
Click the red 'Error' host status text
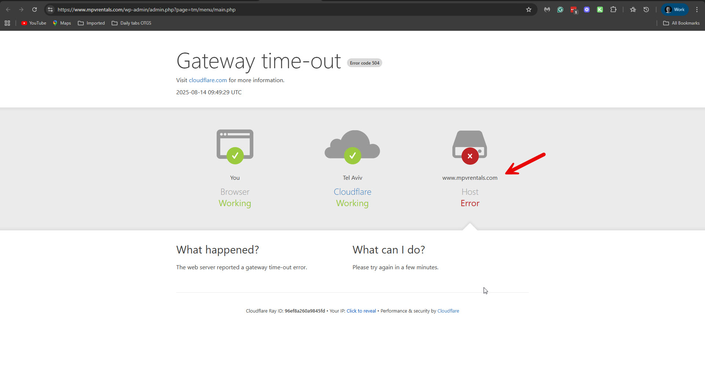pyautogui.click(x=470, y=203)
